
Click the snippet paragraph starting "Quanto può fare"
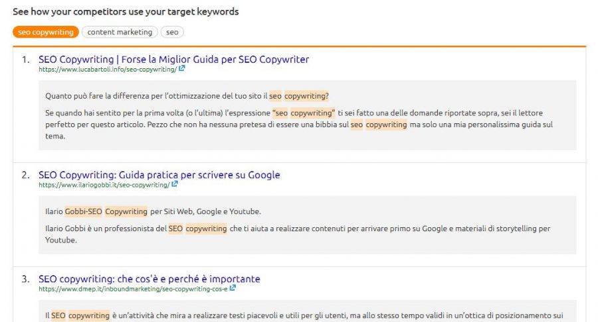coord(187,96)
